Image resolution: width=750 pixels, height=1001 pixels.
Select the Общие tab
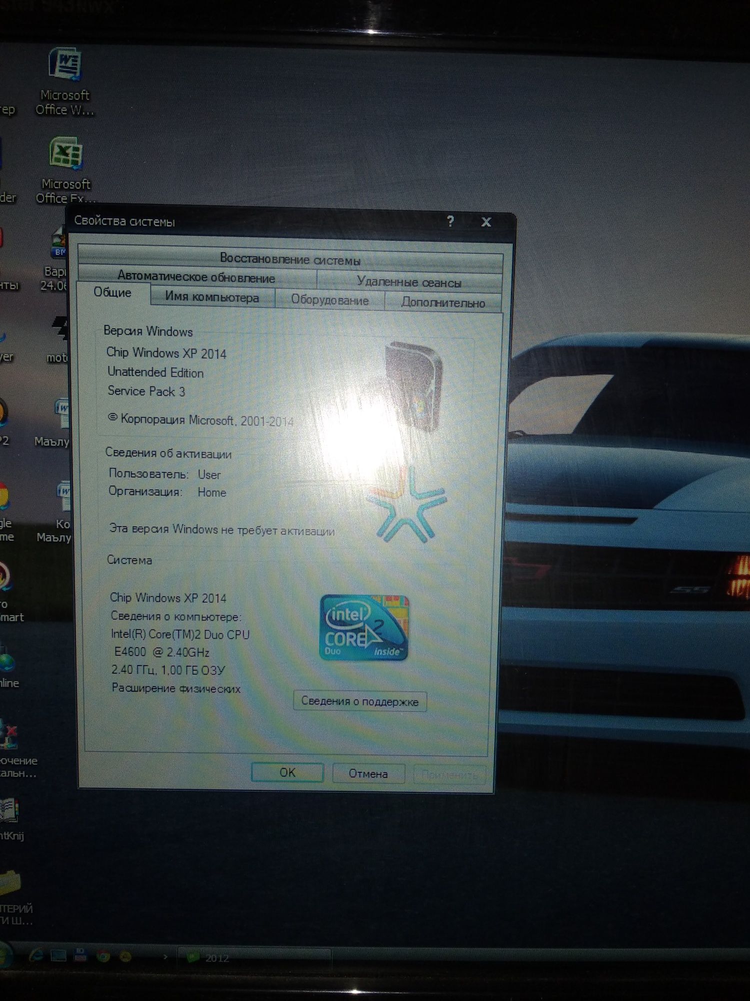tap(112, 293)
